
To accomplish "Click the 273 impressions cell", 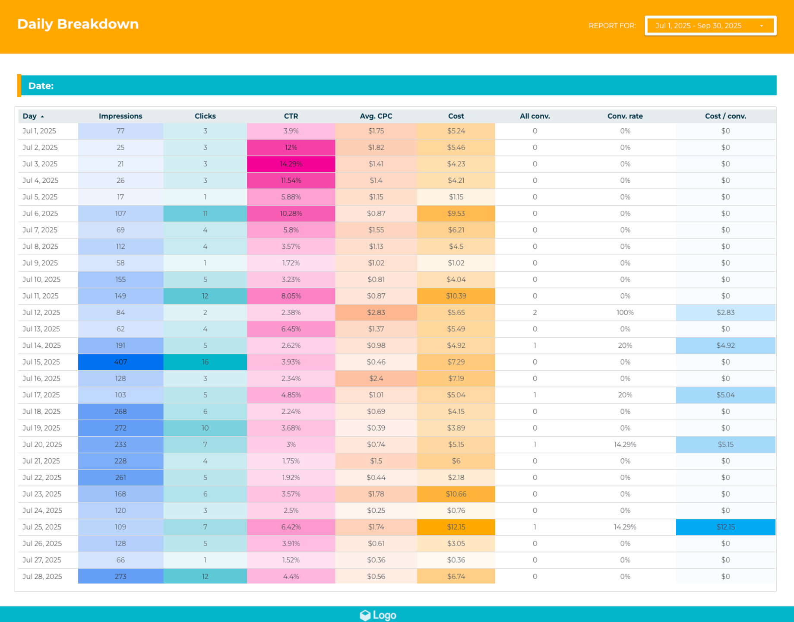I will pyautogui.click(x=120, y=576).
